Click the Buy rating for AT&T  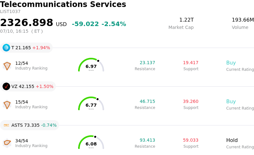[231, 63]
